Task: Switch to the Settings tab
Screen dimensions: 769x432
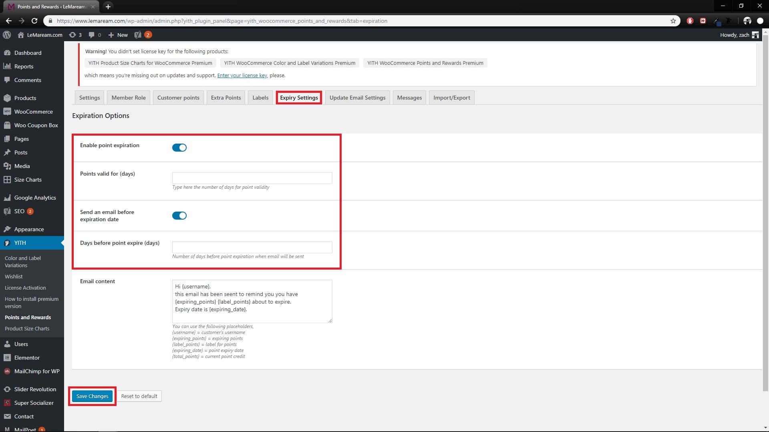Action: coord(89,98)
